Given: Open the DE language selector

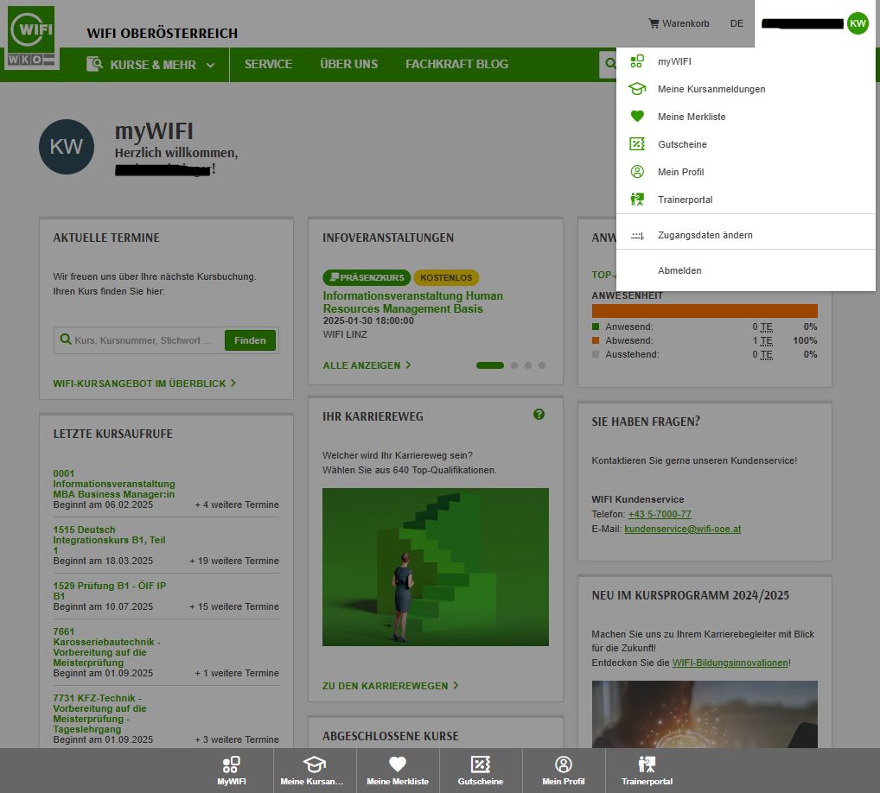Looking at the screenshot, I should pos(737,23).
